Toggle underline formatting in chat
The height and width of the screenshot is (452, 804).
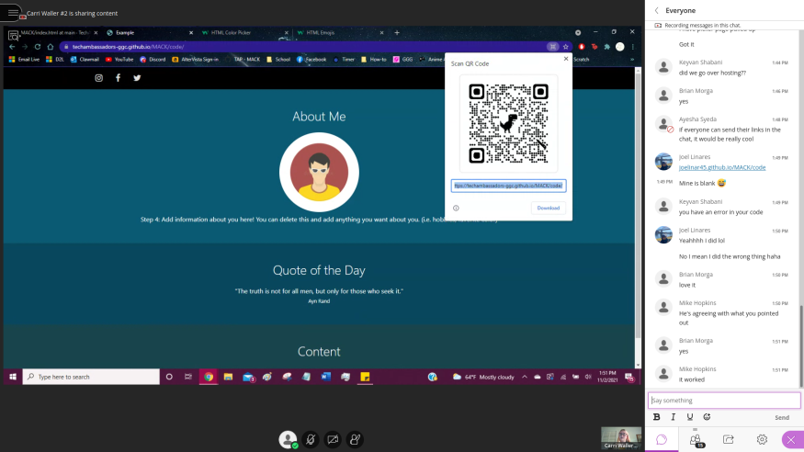[x=690, y=417]
